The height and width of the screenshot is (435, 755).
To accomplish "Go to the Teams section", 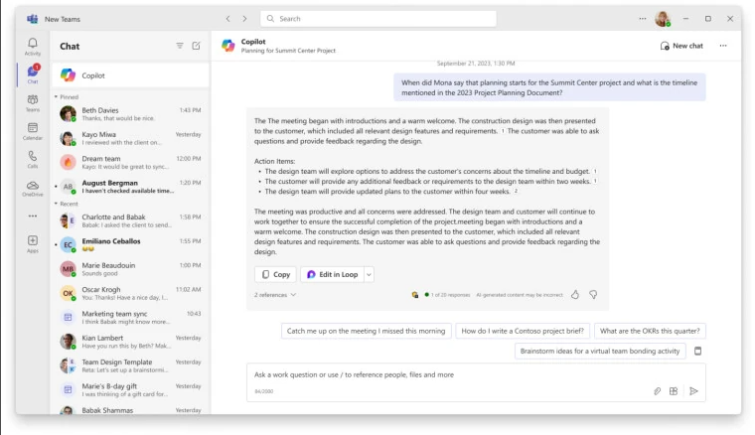I will pos(33,102).
